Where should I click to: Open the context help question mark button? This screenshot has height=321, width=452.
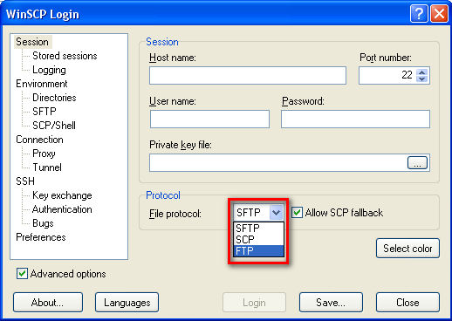coord(419,13)
